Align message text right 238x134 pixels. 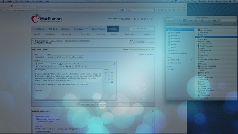[x=51, y=66]
